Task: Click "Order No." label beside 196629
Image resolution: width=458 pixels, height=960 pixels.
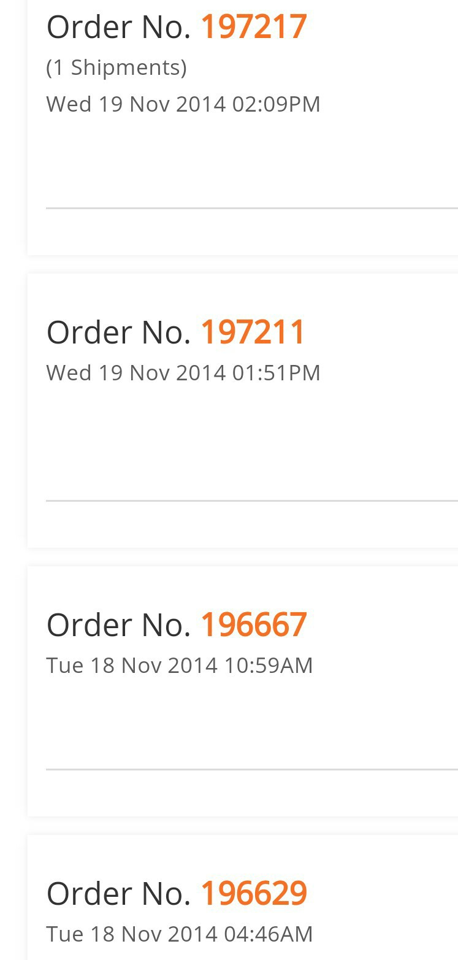Action: (119, 893)
